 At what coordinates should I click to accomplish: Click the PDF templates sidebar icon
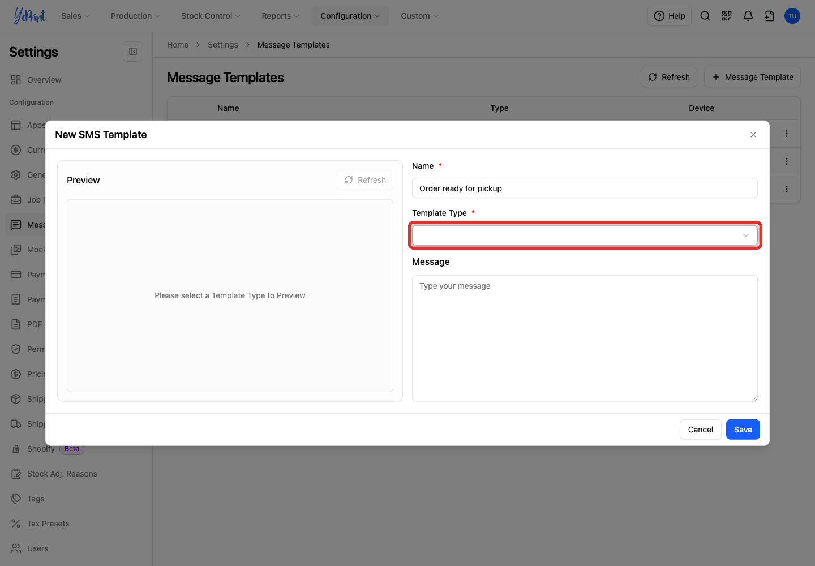click(x=16, y=324)
